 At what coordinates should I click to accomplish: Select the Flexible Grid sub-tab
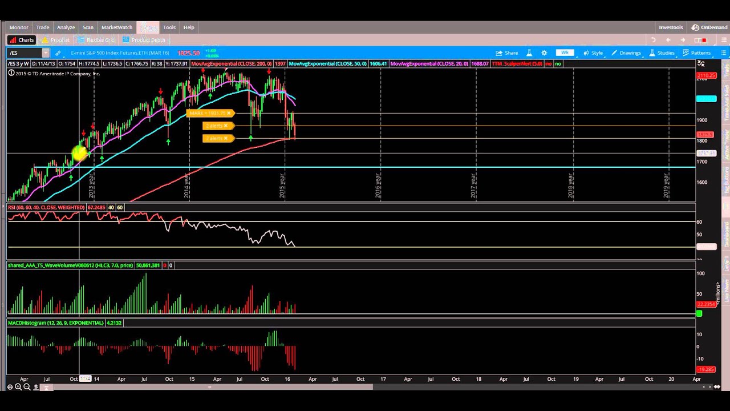click(96, 40)
